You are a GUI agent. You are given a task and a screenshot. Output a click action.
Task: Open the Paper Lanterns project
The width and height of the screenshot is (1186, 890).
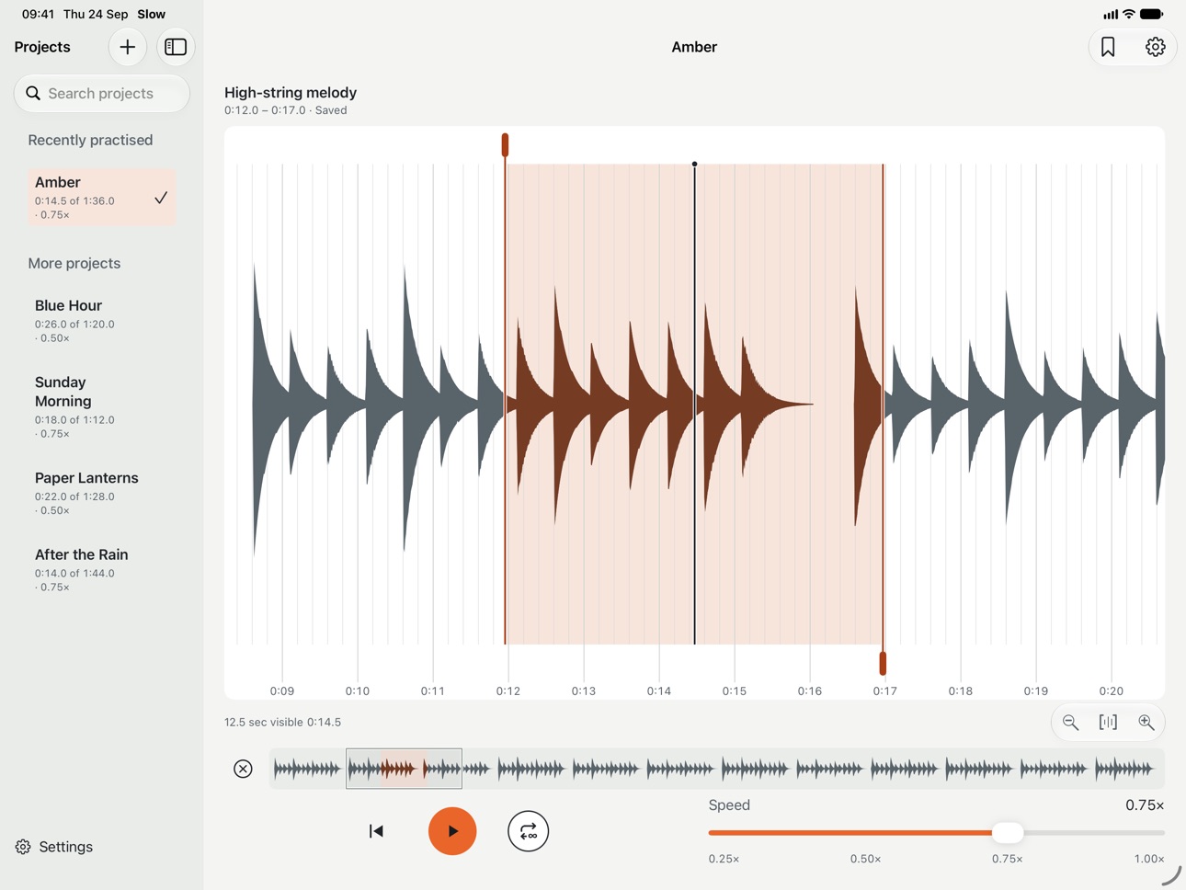[101, 493]
